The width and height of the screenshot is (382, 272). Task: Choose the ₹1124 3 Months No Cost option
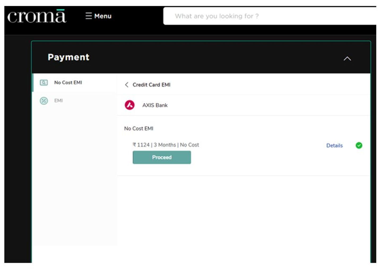coord(166,145)
